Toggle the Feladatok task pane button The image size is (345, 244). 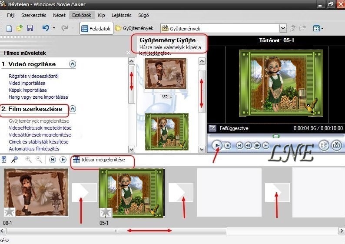(x=96, y=28)
